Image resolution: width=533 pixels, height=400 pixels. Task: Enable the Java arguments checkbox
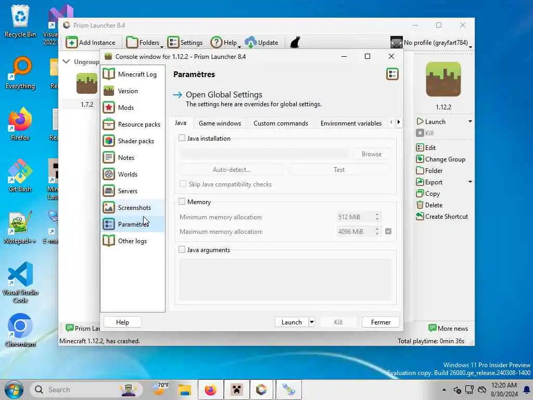point(182,249)
